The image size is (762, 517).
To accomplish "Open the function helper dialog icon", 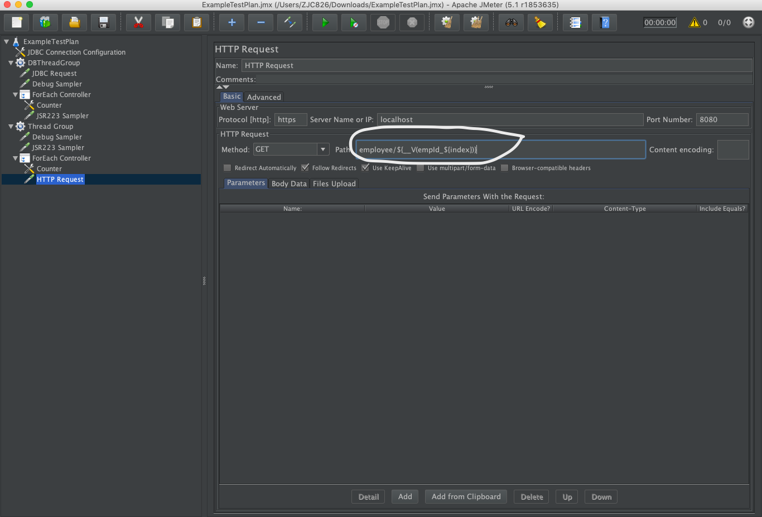I will pos(575,22).
